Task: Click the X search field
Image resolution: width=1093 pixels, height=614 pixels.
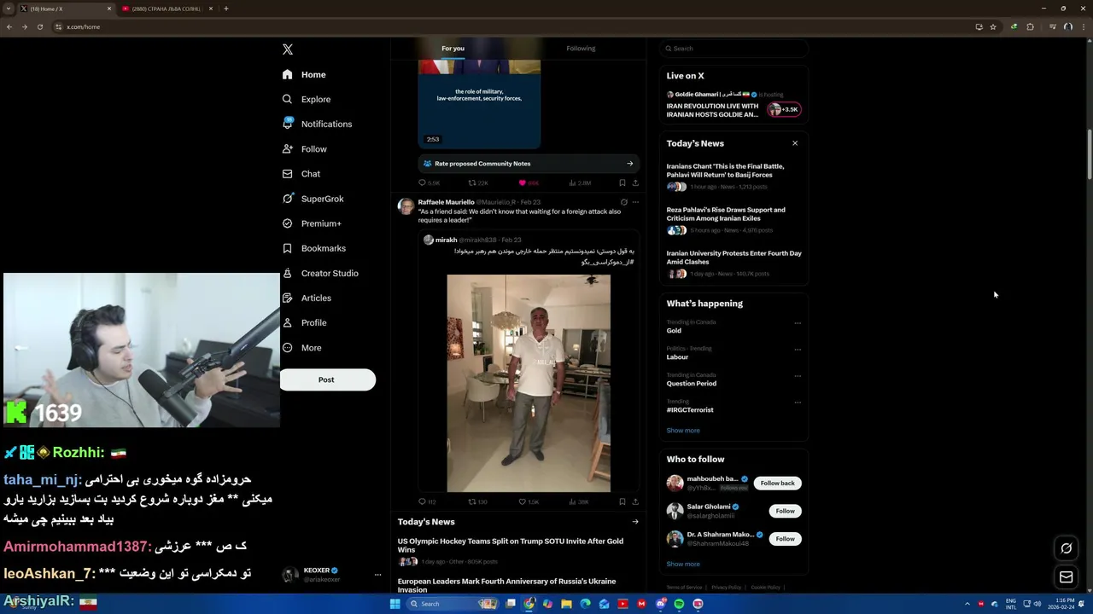Action: click(734, 49)
